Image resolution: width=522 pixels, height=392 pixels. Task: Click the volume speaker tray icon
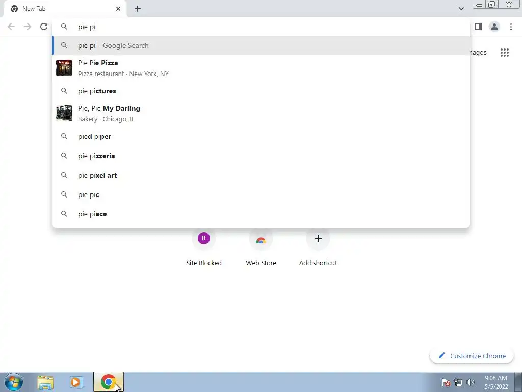470,382
